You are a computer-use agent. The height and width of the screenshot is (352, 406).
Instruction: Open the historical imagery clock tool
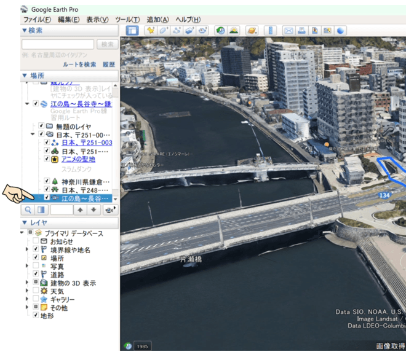[x=221, y=30]
